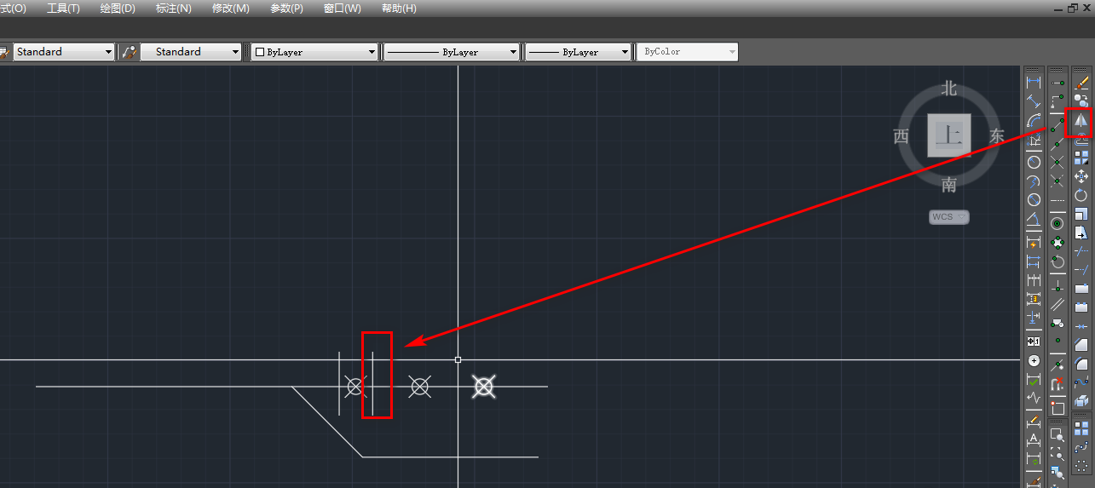Choose the Arc Length dimension tool
This screenshot has height=488, width=1095.
coord(1034,121)
